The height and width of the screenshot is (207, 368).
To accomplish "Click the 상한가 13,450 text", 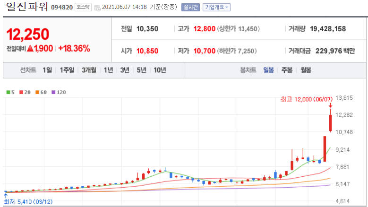I will (238, 29).
